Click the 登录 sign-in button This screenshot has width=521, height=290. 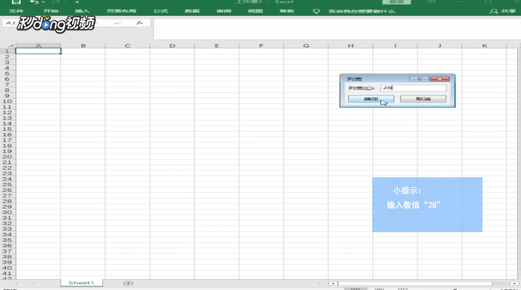(x=396, y=2)
